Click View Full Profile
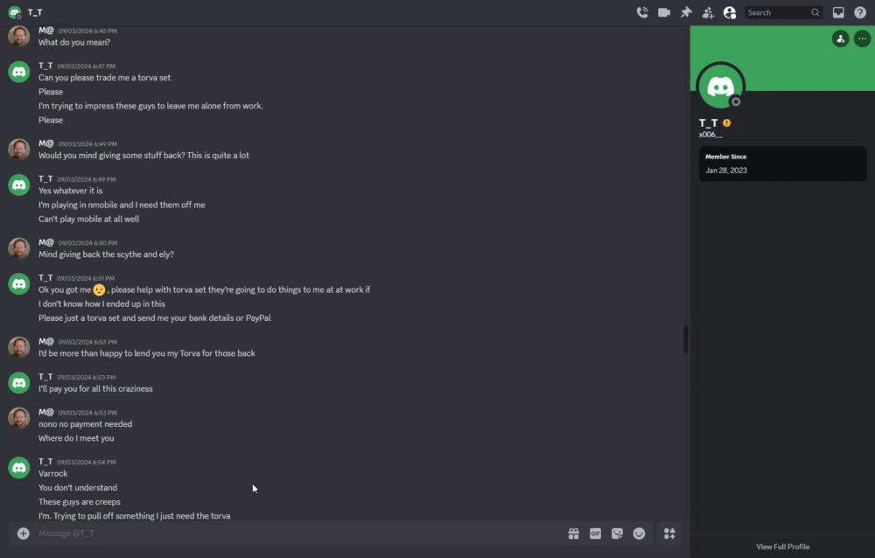This screenshot has height=558, width=875. coord(782,547)
